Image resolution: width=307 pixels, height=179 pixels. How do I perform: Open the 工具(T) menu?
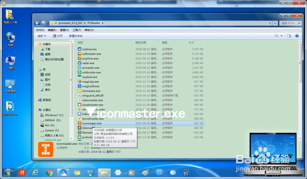pos(76,30)
